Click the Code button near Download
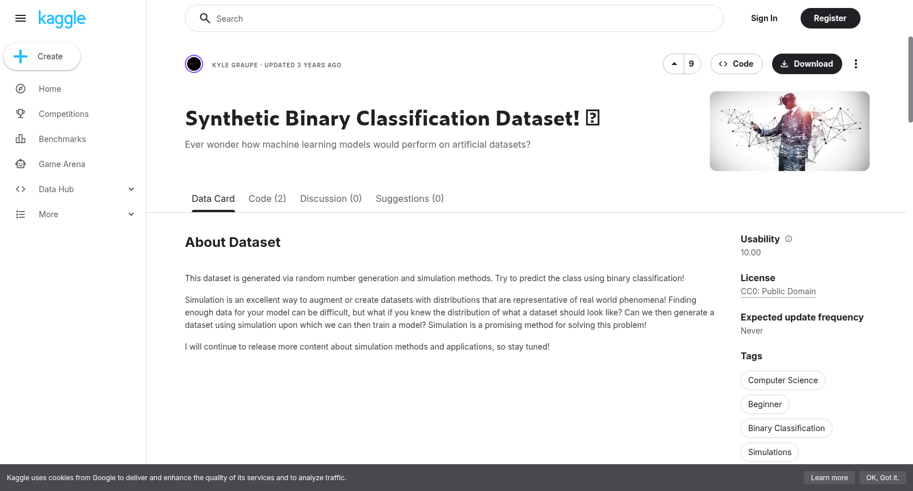Screen dimensions: 913x491 (x=736, y=64)
